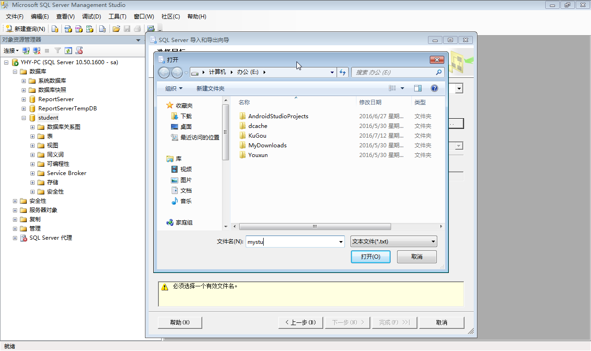Open the view options dropdown arrow

(x=402, y=88)
